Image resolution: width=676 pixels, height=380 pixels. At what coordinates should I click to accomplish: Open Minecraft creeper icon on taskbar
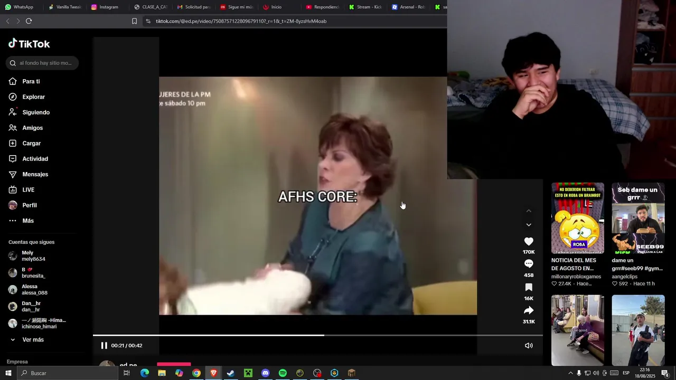click(x=248, y=373)
